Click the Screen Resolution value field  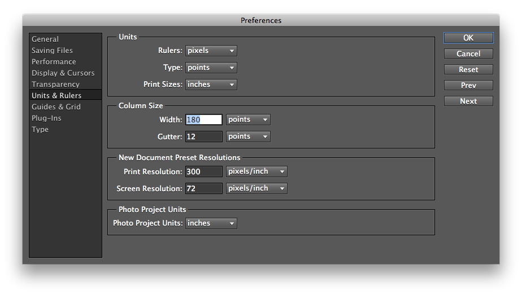pos(204,188)
